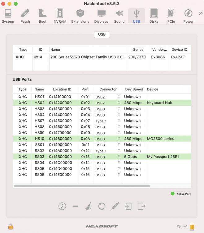Screen dimensions: 204x233
Task: Sort USB ports by Port header
Action: coord(85,89)
